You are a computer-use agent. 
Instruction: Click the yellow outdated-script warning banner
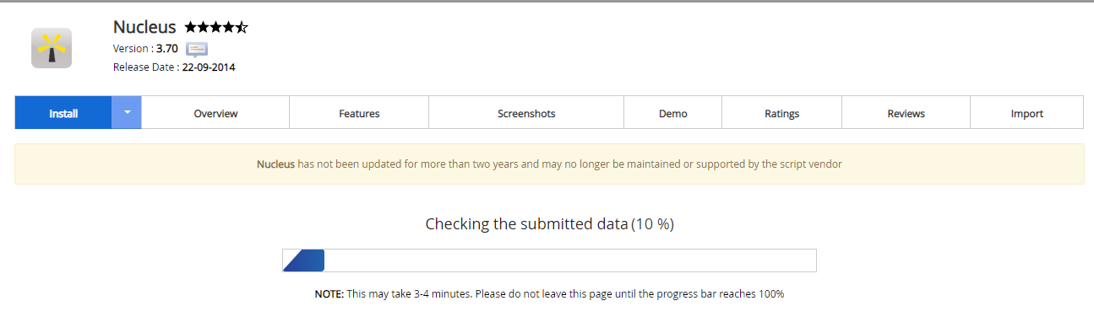tap(549, 164)
